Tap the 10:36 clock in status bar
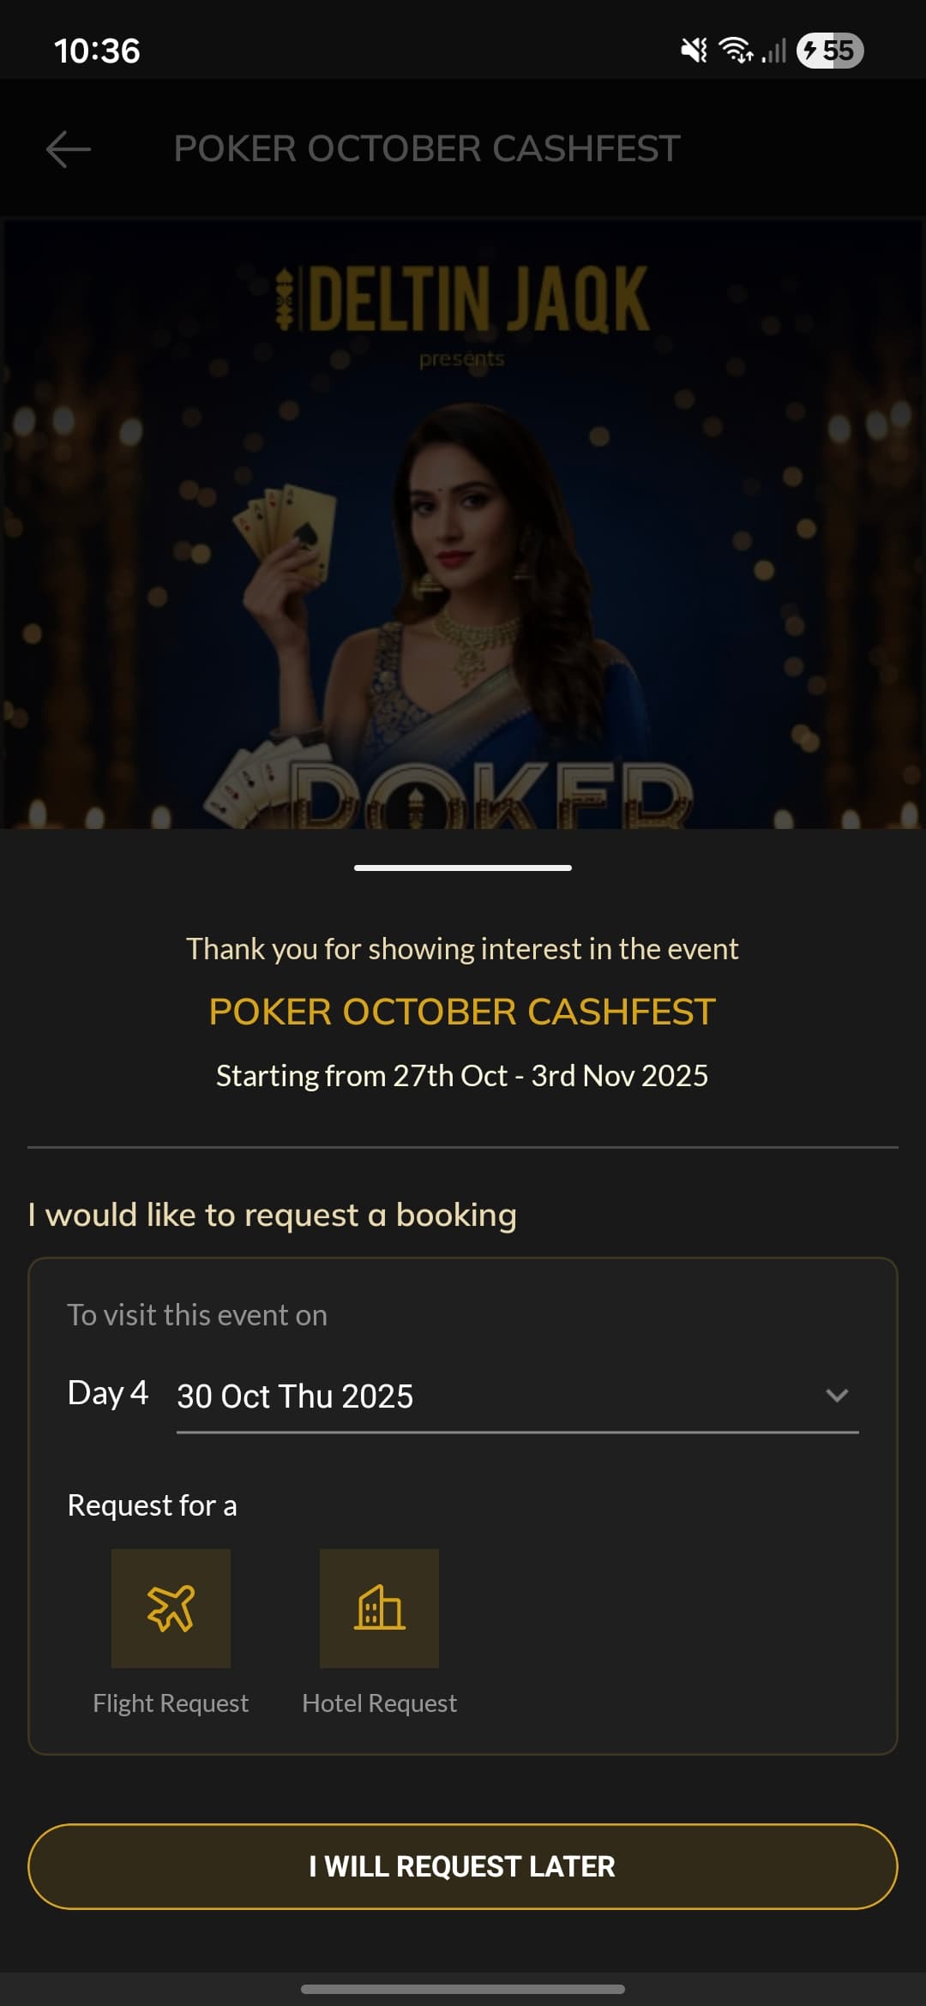 [97, 51]
